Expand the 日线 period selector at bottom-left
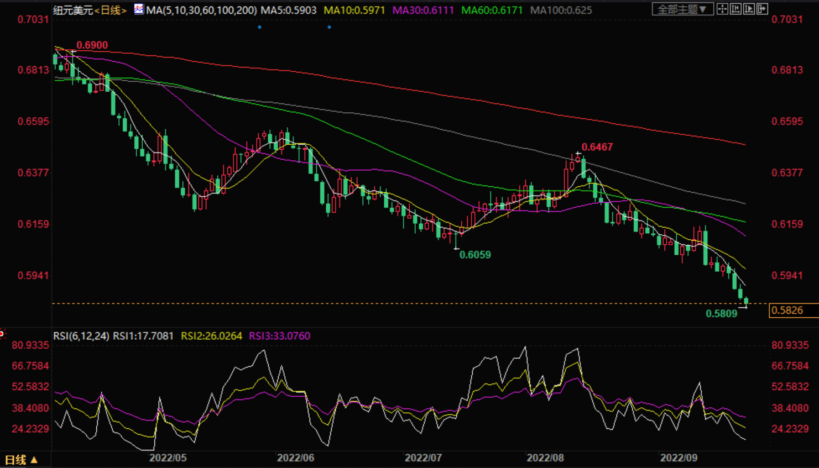 click(x=21, y=460)
